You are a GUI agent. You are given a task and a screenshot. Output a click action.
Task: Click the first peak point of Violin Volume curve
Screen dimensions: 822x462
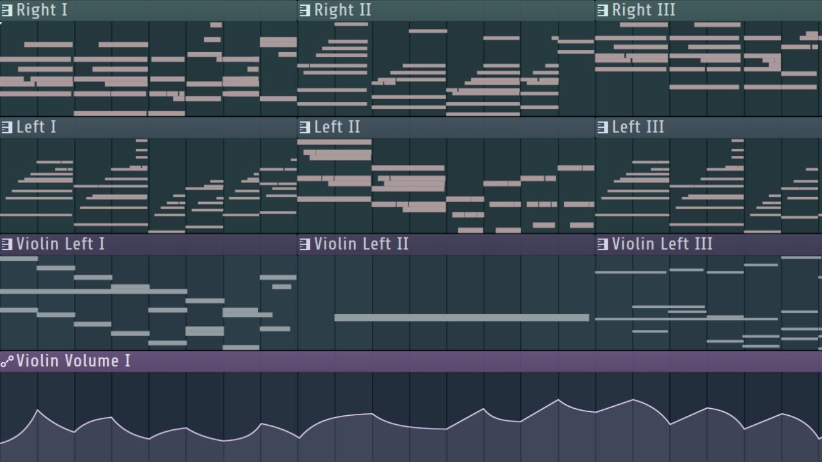(38, 410)
